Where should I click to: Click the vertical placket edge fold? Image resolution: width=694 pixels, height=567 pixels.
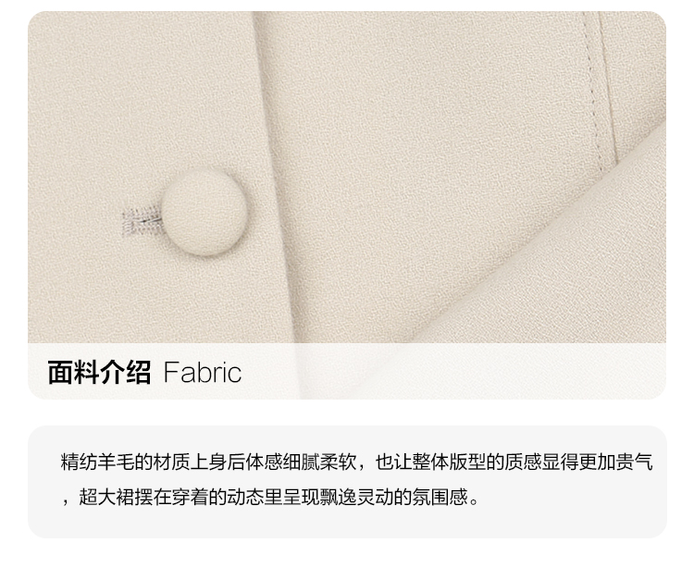click(277, 177)
